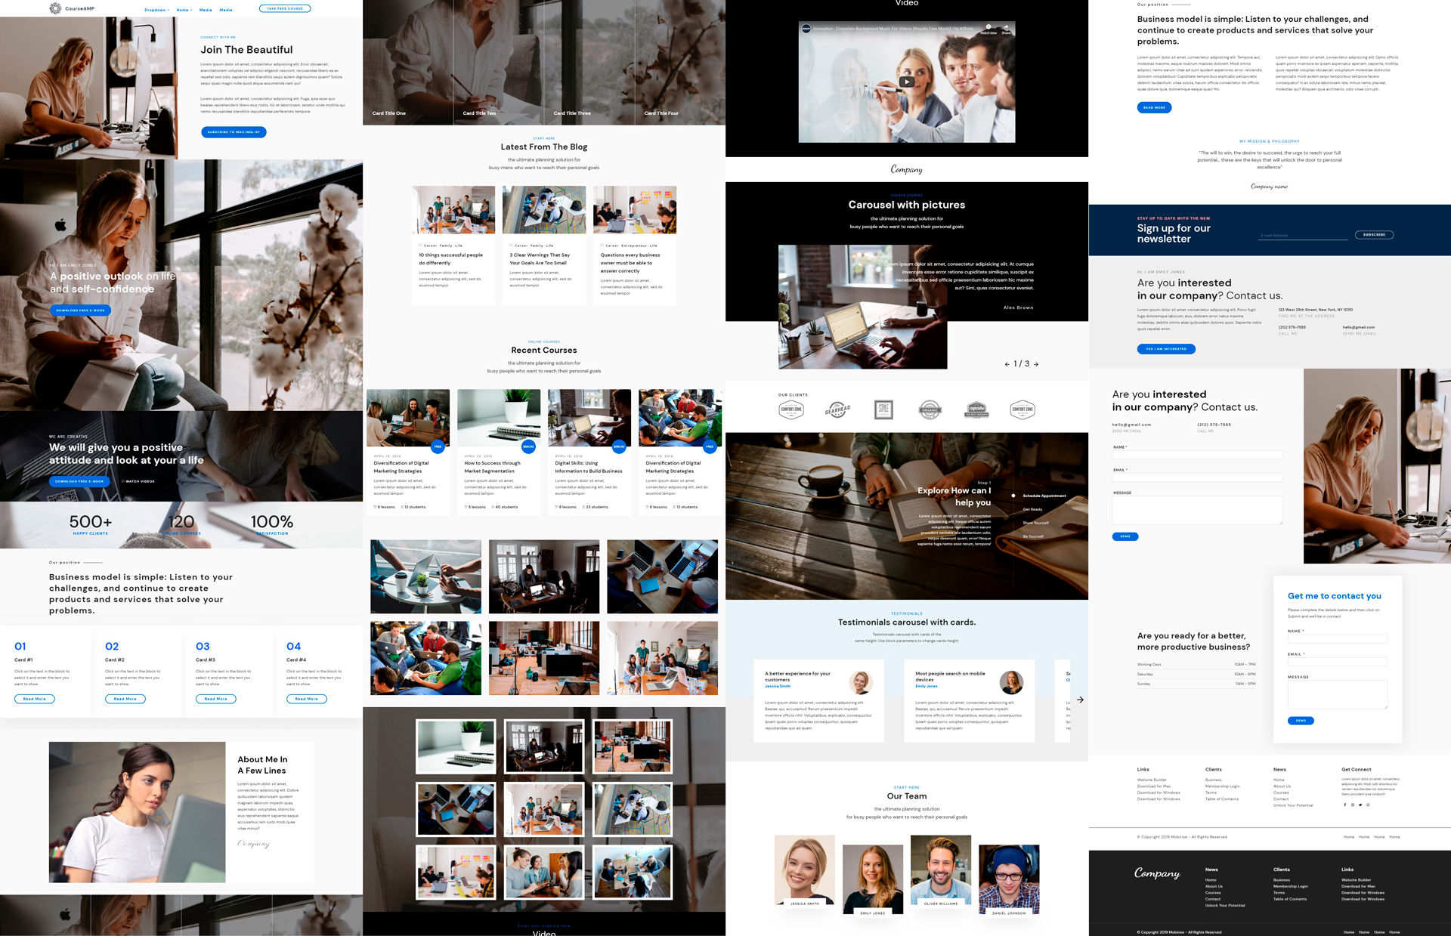This screenshot has height=936, width=1451.
Task: Click Subscribe To Mailing List button
Action: click(x=234, y=131)
